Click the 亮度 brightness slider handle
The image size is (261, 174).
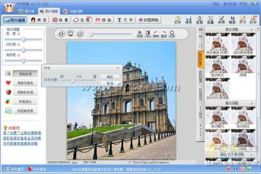click(x=23, y=39)
